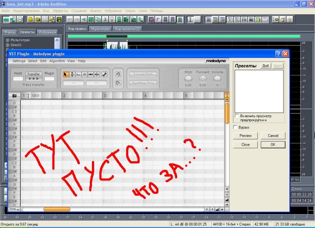Open the Melodyne View menu
This screenshot has height=228, width=315.
point(71,61)
